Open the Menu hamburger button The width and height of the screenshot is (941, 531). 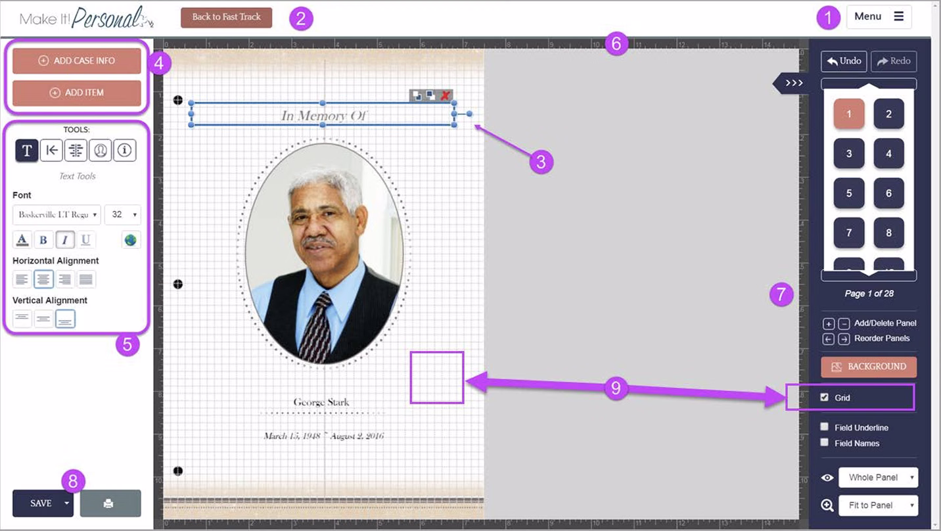879,16
